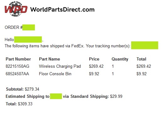Click the Quantity column header
This screenshot has width=167, height=116.
click(x=120, y=59)
